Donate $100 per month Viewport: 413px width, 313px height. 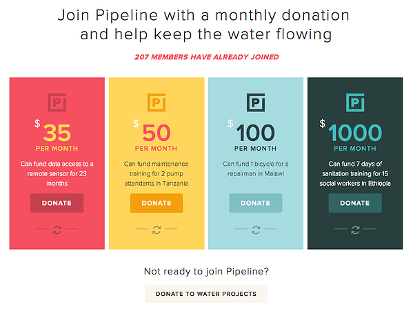click(x=256, y=203)
